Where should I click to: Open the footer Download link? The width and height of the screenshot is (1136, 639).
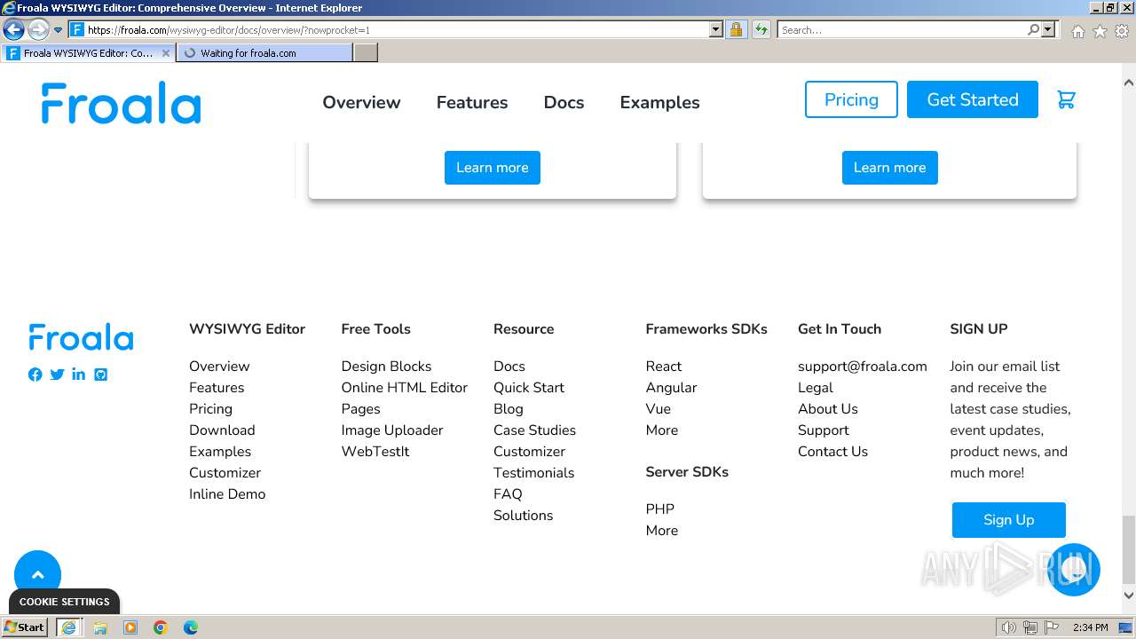click(x=222, y=430)
